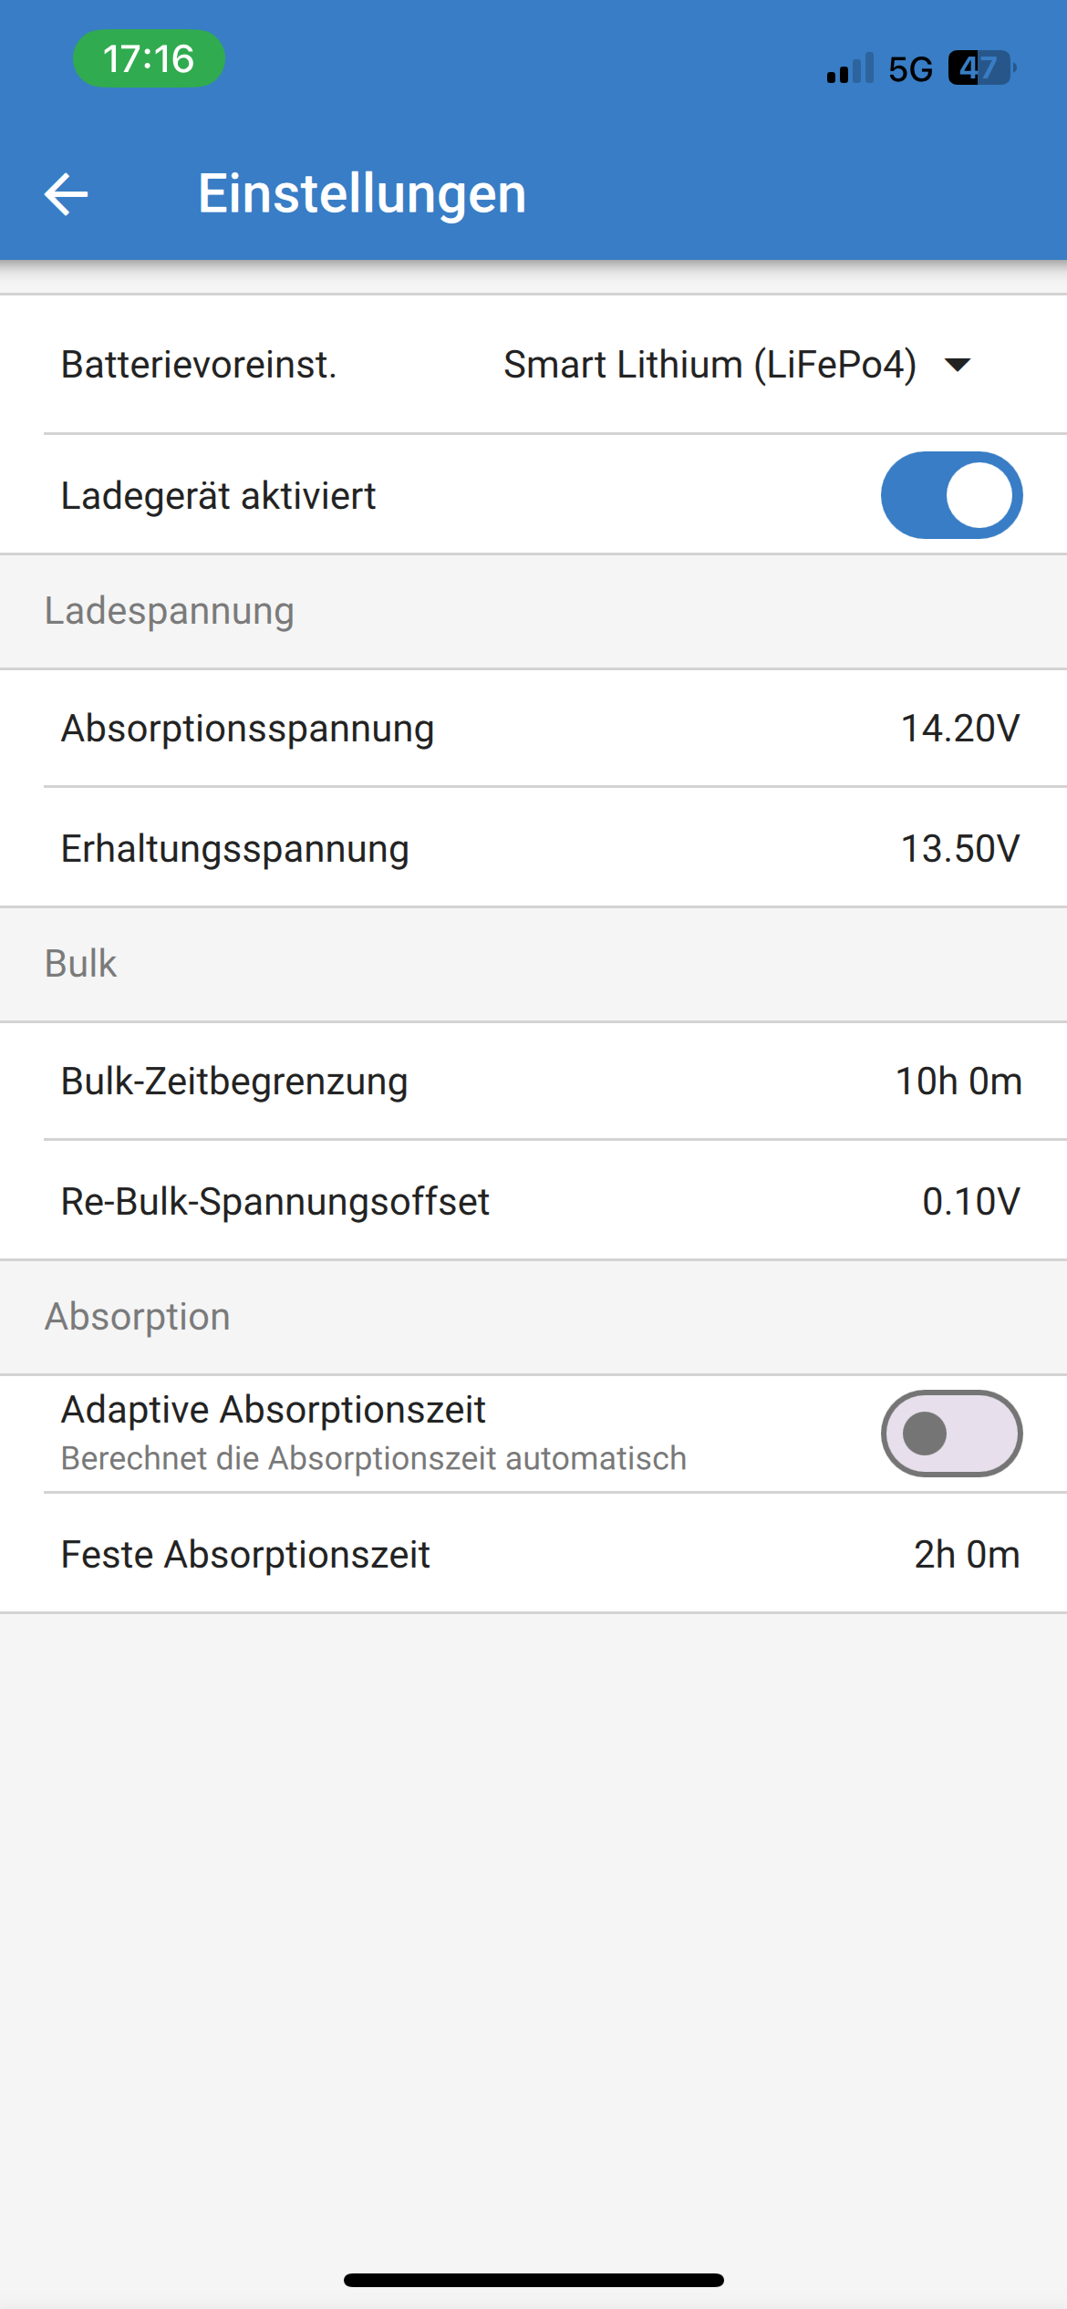The width and height of the screenshot is (1067, 2309).
Task: Tap the Einstellungen page title
Action: pos(362,193)
